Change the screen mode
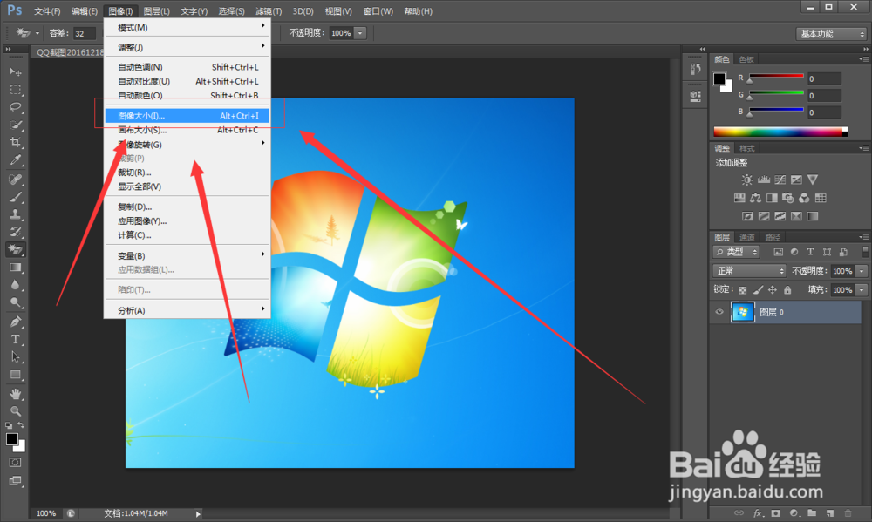Viewport: 872px width, 522px height. tap(15, 481)
